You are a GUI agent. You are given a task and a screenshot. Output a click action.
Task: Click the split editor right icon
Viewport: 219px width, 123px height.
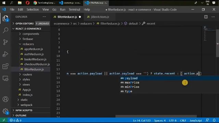click(x=206, y=17)
